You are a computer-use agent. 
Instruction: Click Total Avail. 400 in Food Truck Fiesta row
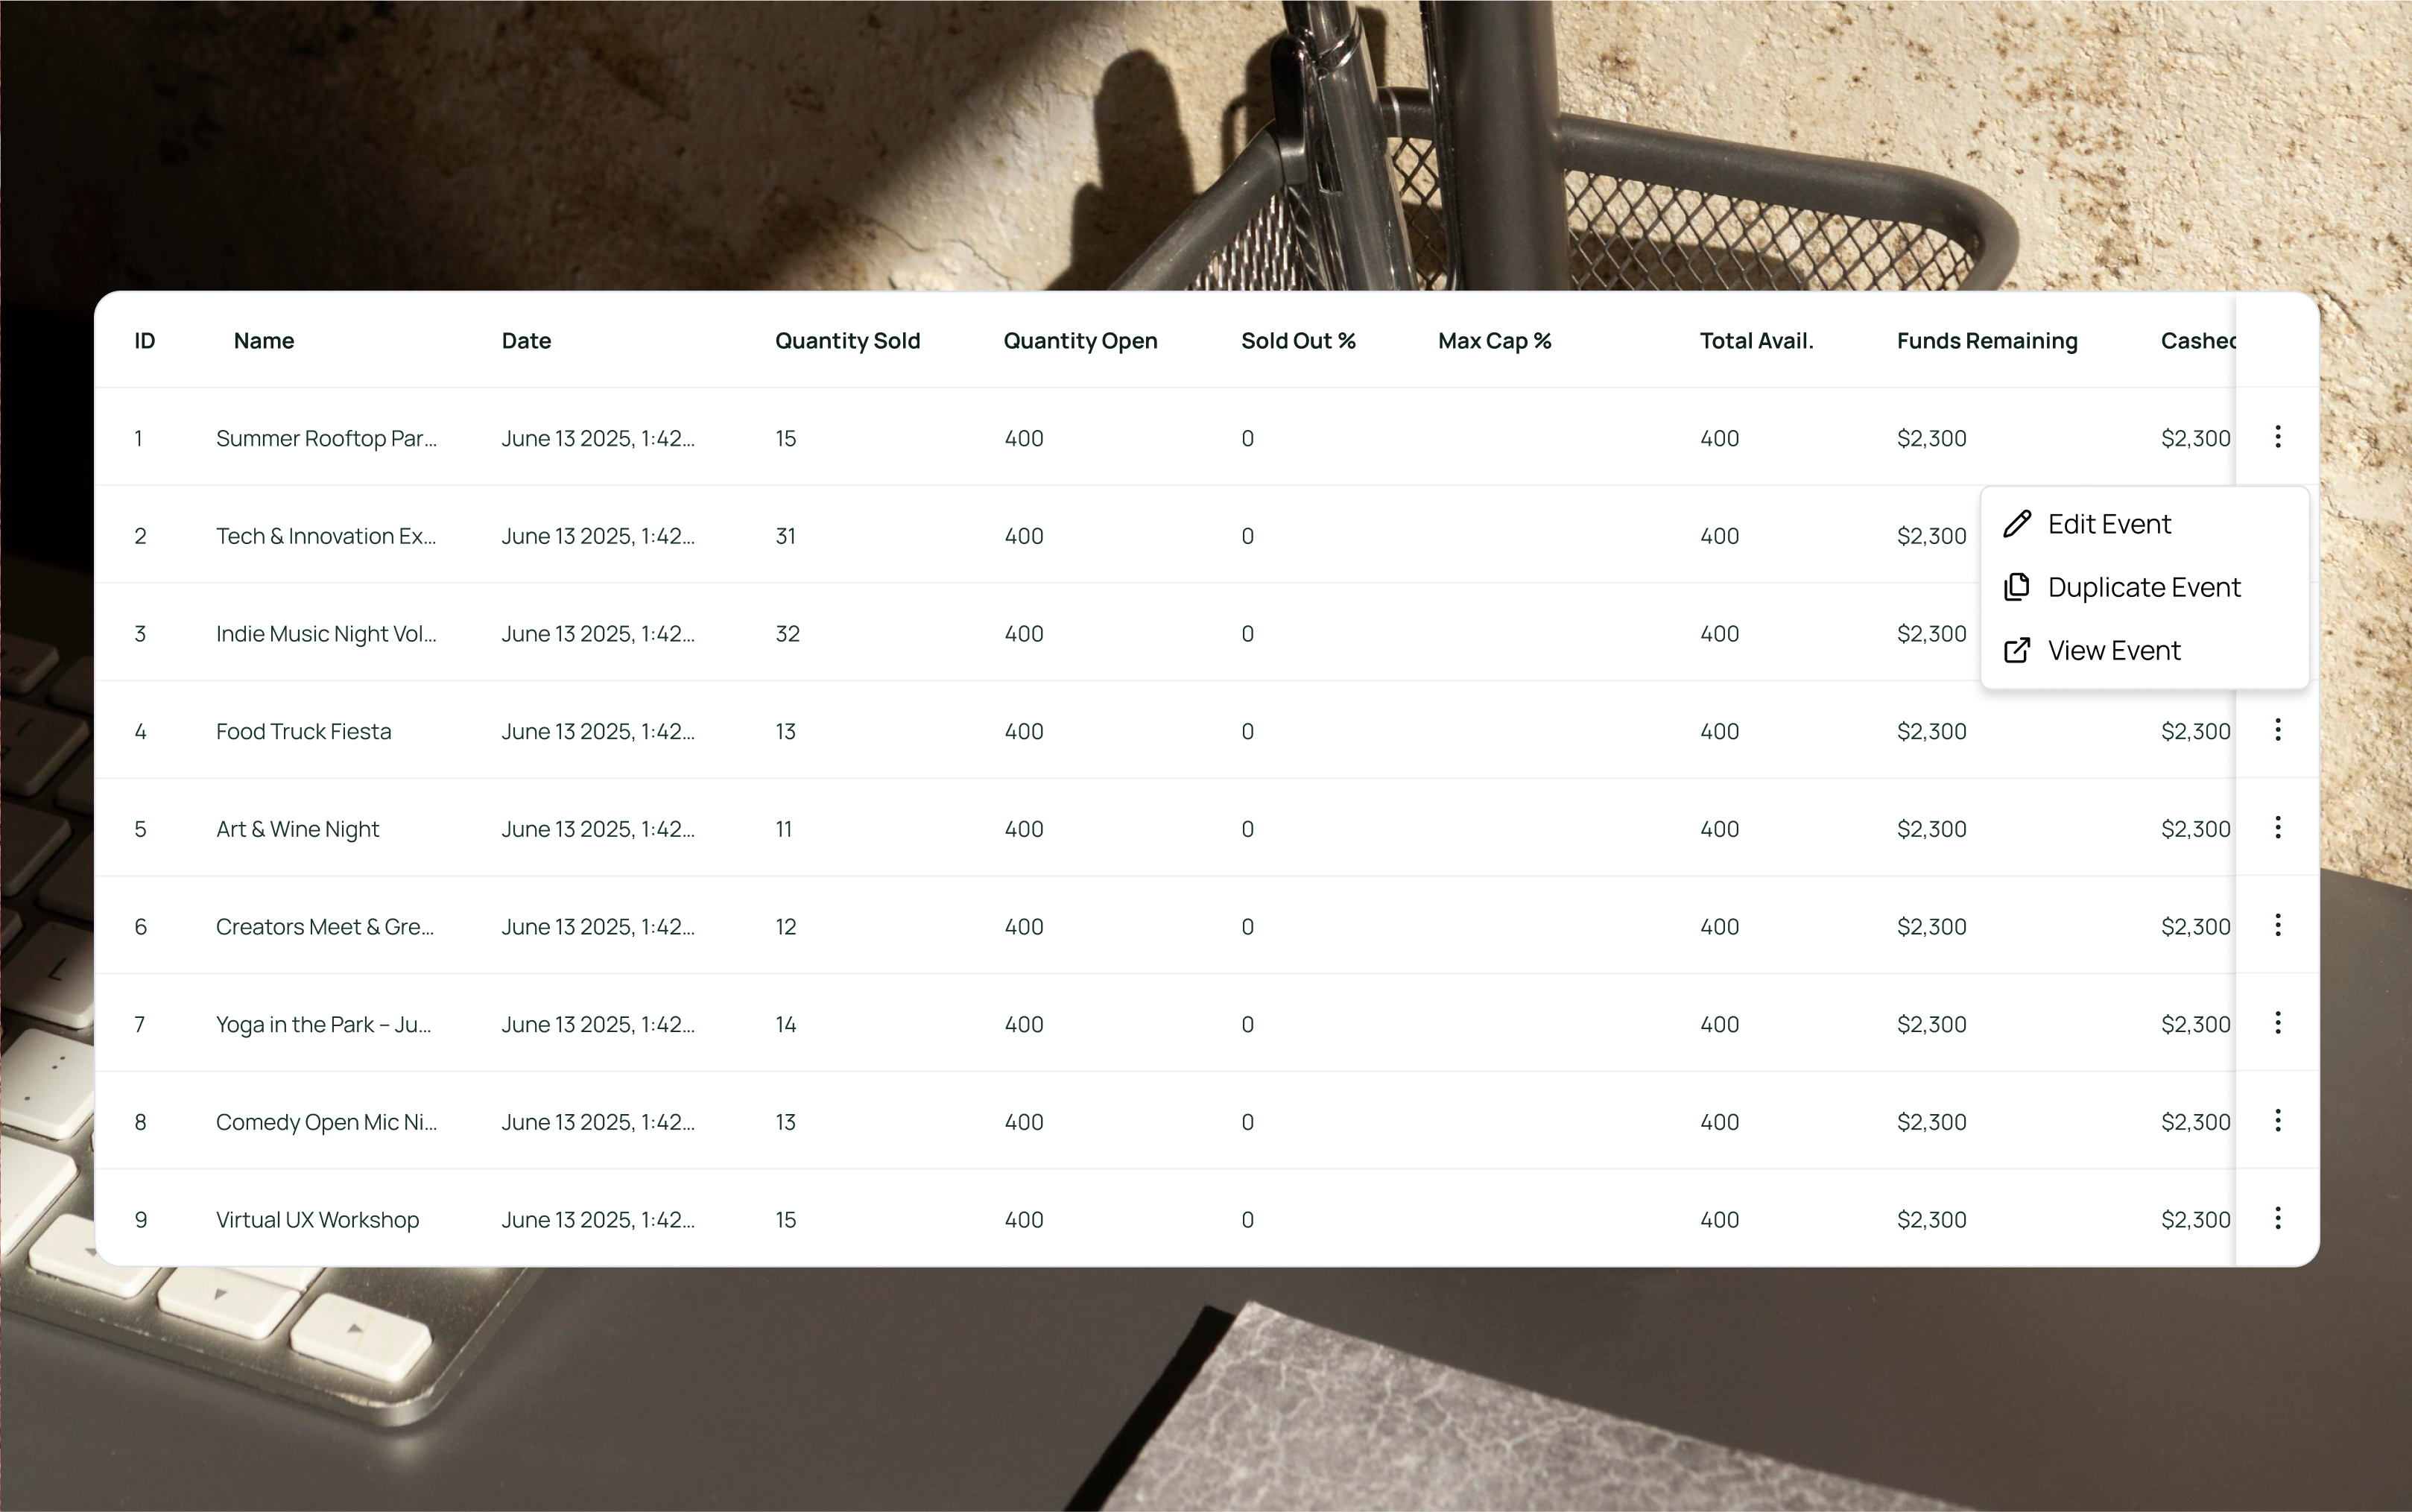[1720, 731]
